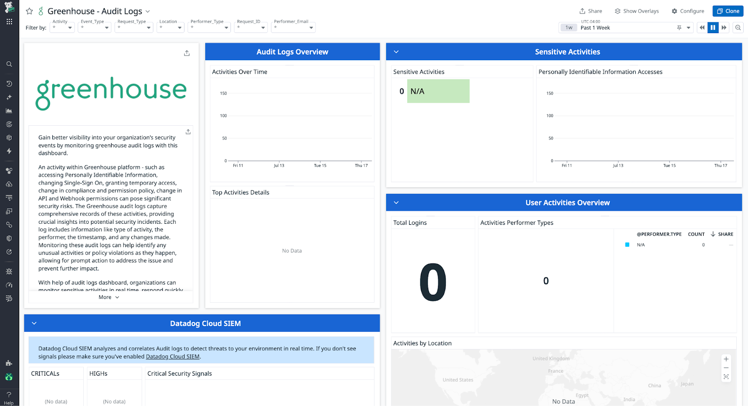Open the cloud dollar cost sidebar icon
748x406 pixels.
[9, 184]
